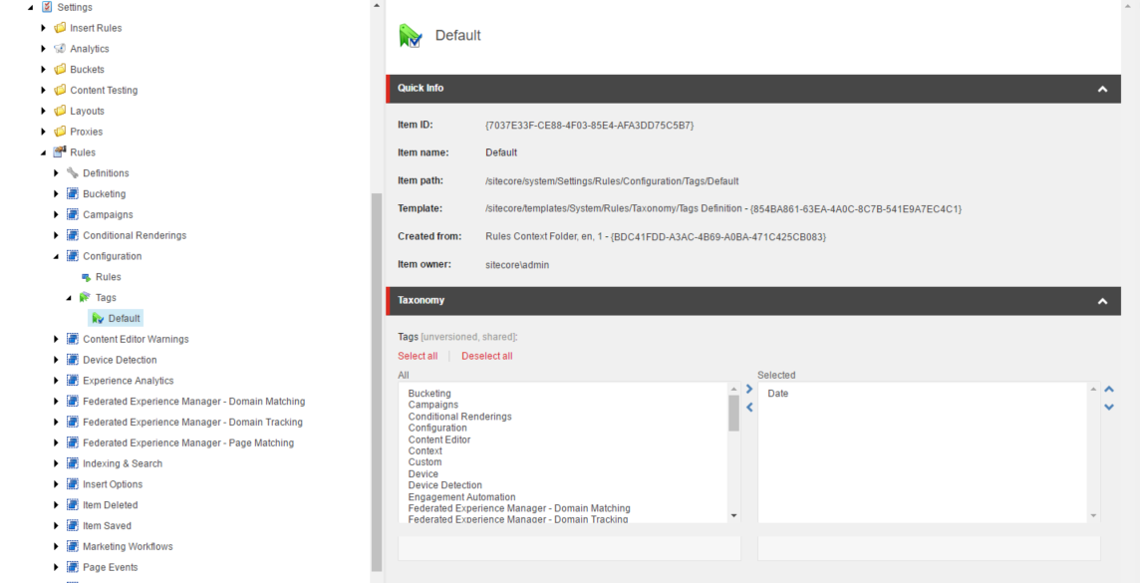
Task: Click the Insert Rules folder icon
Action: (60, 28)
